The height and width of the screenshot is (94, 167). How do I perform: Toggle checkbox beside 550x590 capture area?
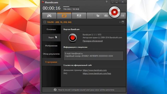[45, 22]
